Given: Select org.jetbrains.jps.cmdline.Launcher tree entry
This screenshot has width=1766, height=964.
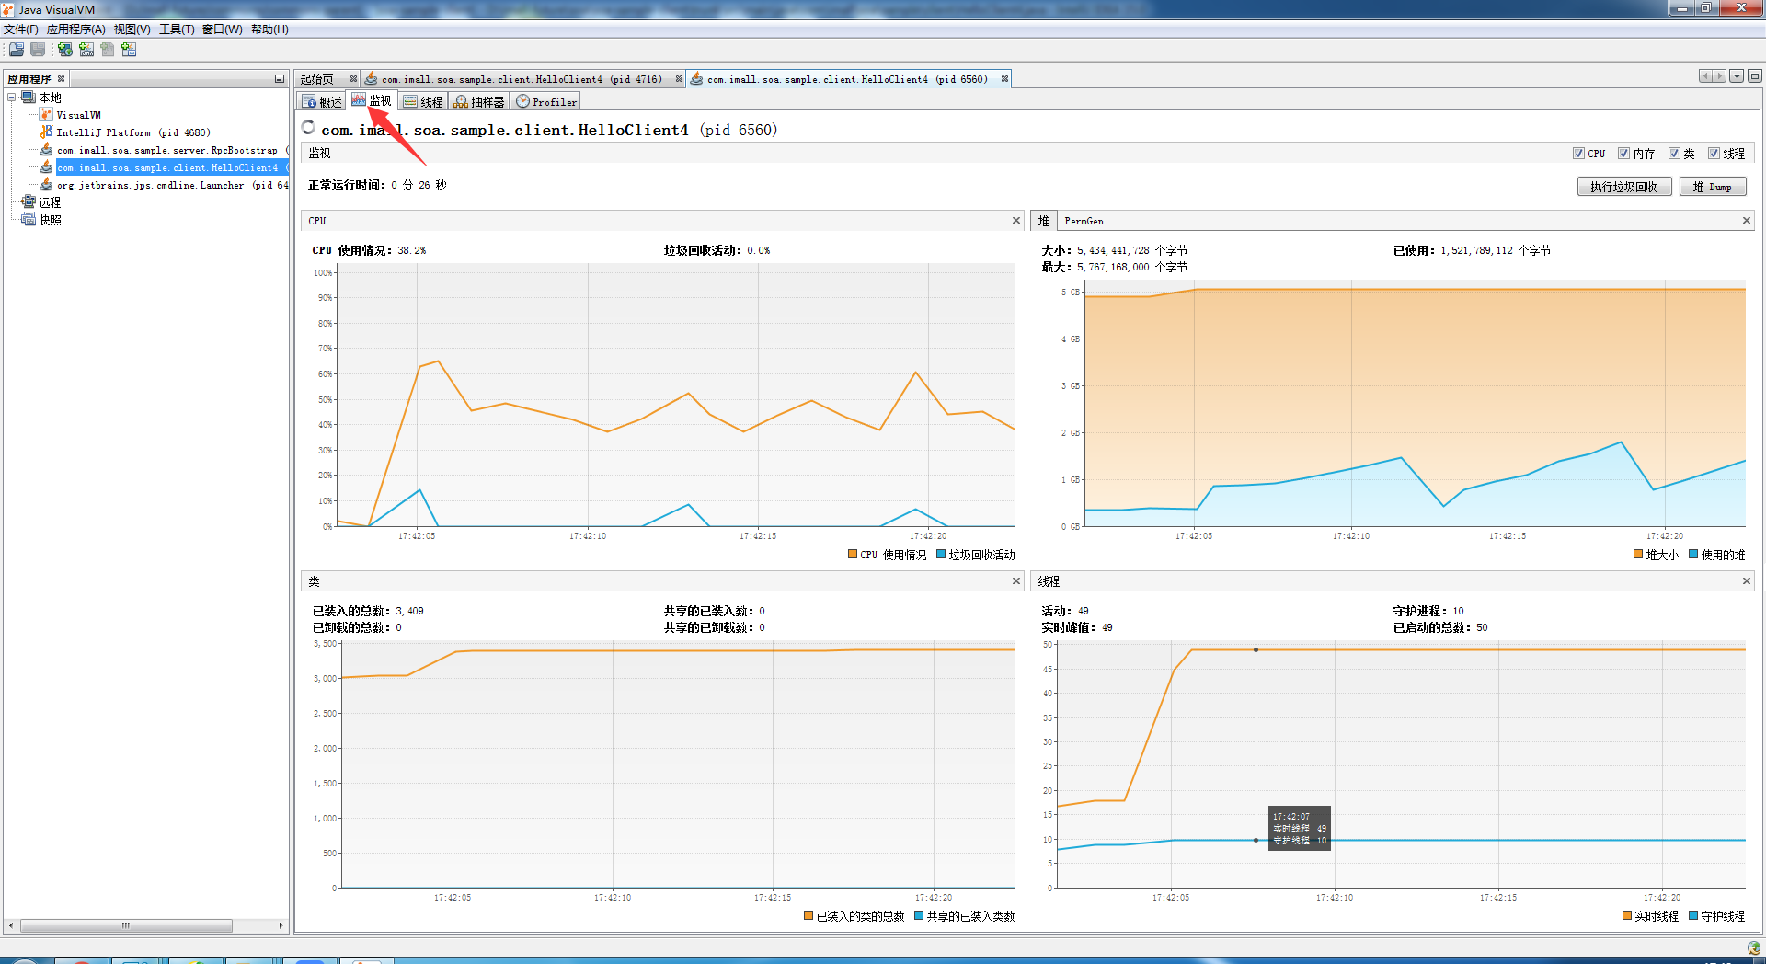Looking at the screenshot, I should coord(172,185).
